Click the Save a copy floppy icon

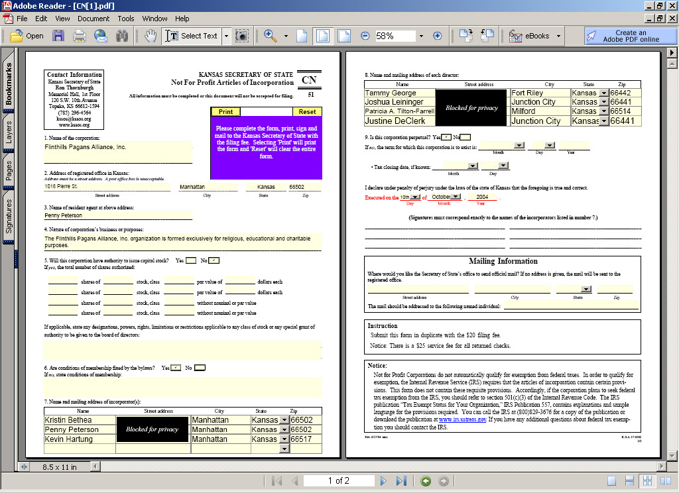(58, 36)
